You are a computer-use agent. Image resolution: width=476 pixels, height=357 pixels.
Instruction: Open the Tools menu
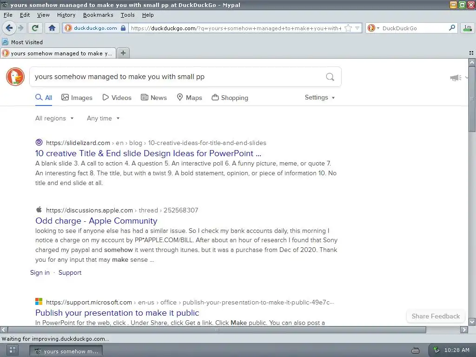coord(127,15)
